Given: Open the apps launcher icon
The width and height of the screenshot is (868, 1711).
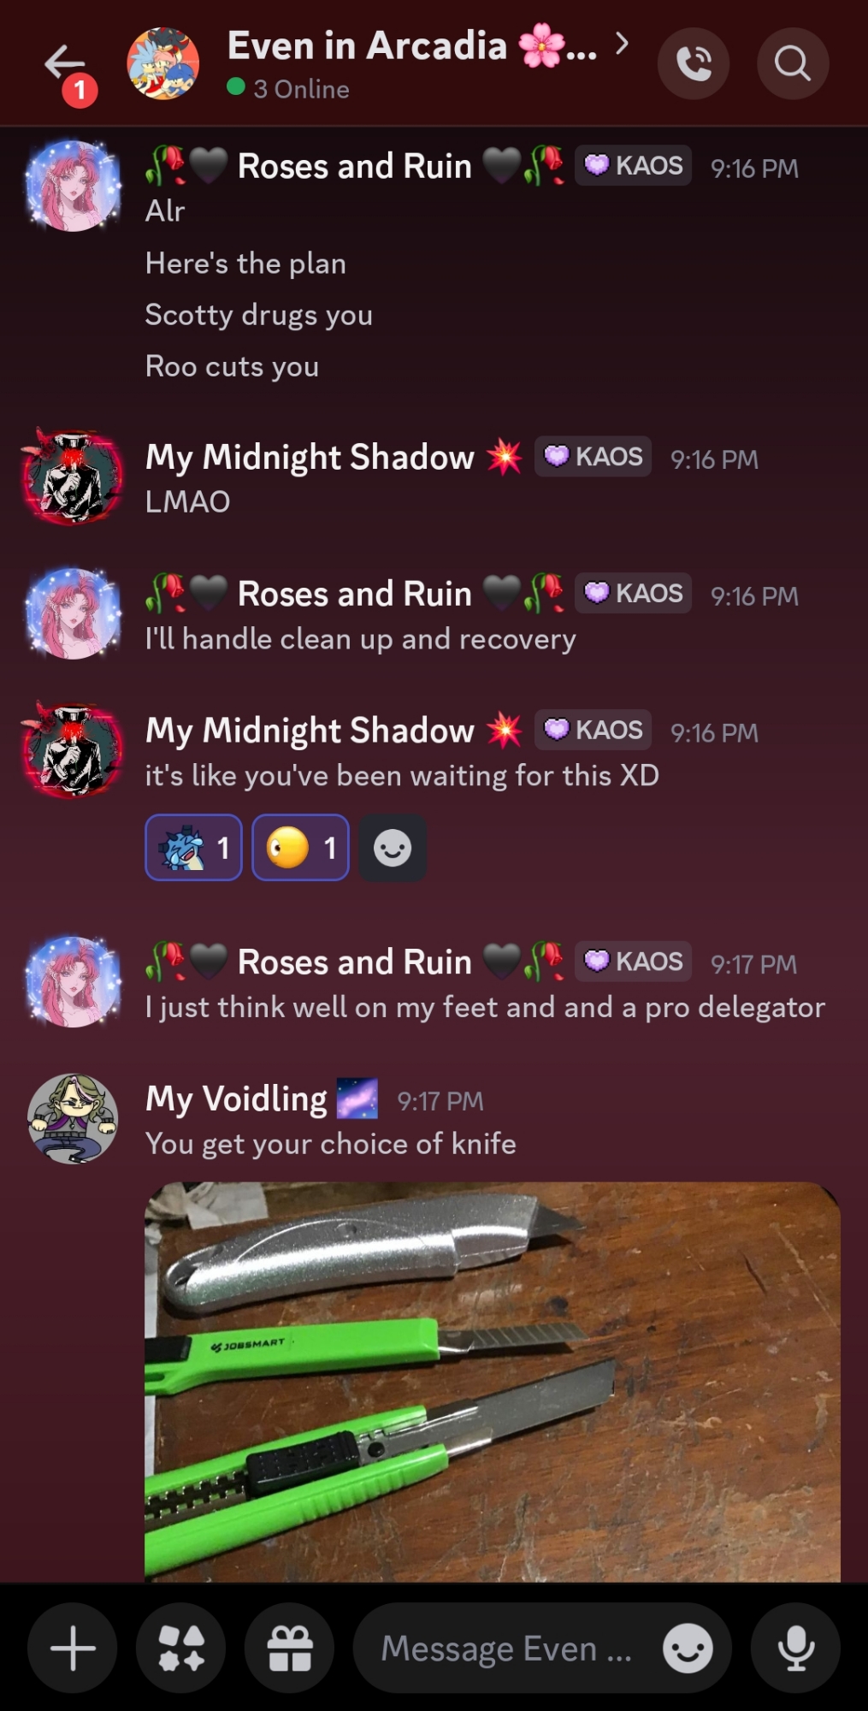Looking at the screenshot, I should (x=181, y=1648).
